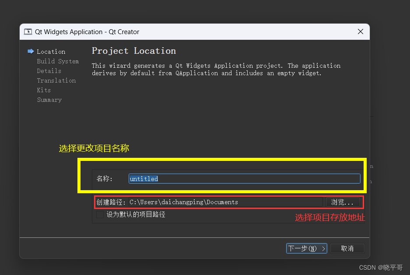Select the Build System wizard step
Image resolution: width=410 pixels, height=275 pixels.
pos(58,61)
